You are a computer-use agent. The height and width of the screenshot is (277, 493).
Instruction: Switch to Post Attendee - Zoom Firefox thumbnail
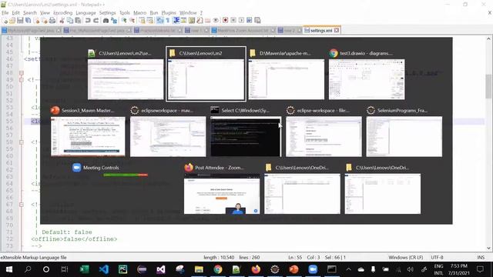(222, 189)
